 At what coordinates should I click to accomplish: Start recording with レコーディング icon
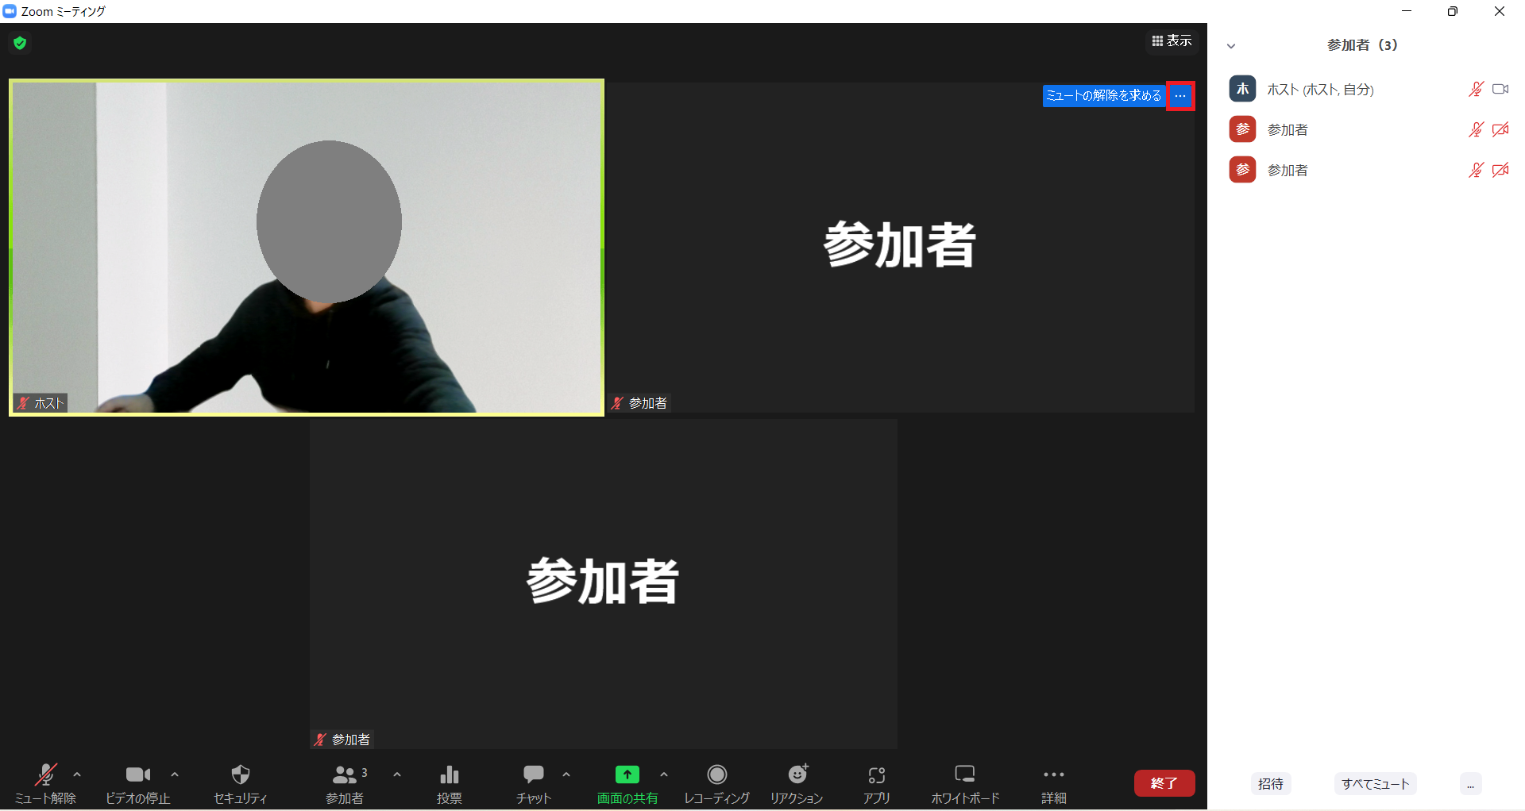point(716,775)
